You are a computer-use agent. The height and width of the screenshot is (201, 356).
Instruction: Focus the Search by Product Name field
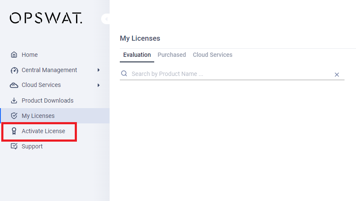click(232, 74)
